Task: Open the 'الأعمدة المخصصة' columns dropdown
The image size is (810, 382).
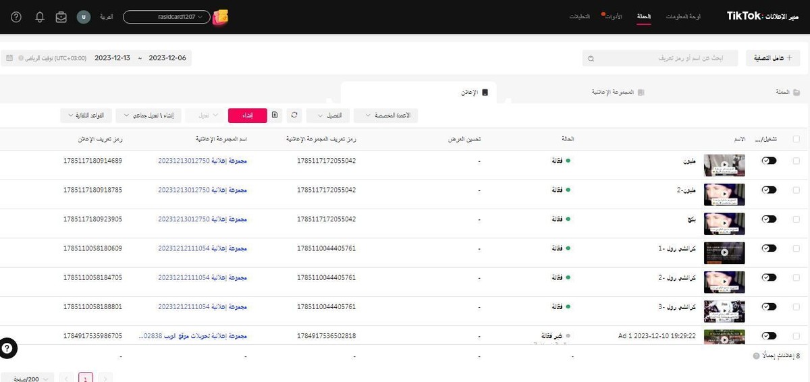Action: click(x=386, y=115)
